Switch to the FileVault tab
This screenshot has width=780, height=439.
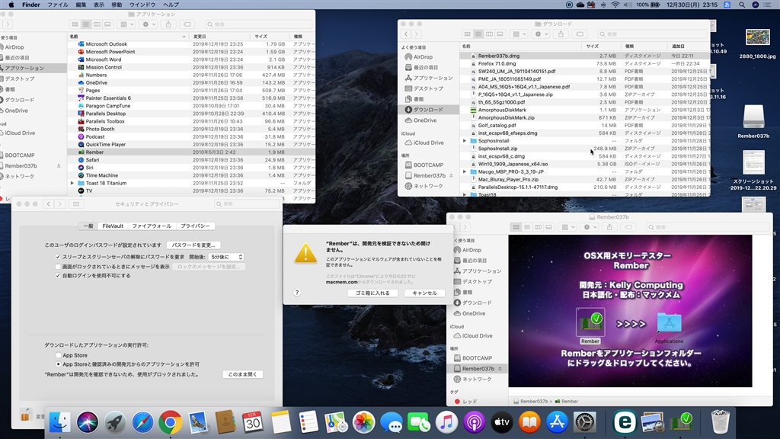(113, 226)
